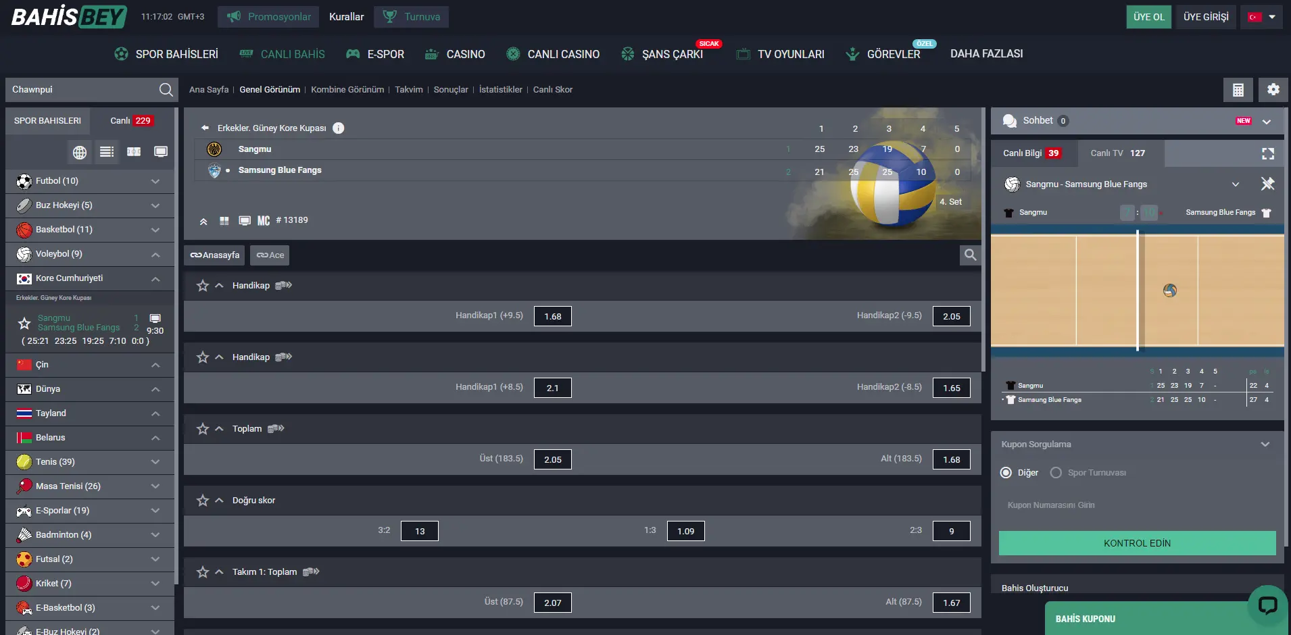Pick the Doğru skor 1:3 odds 1.09
The height and width of the screenshot is (635, 1291).
[686, 531]
